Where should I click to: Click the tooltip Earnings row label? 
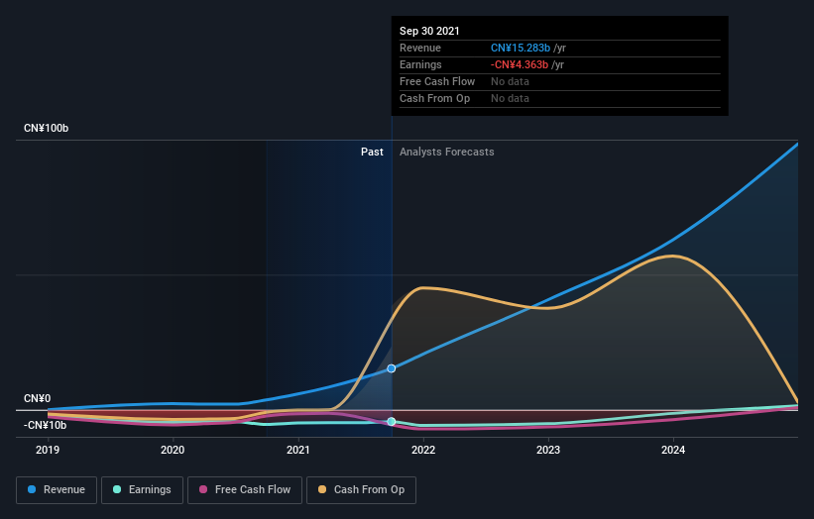click(420, 64)
